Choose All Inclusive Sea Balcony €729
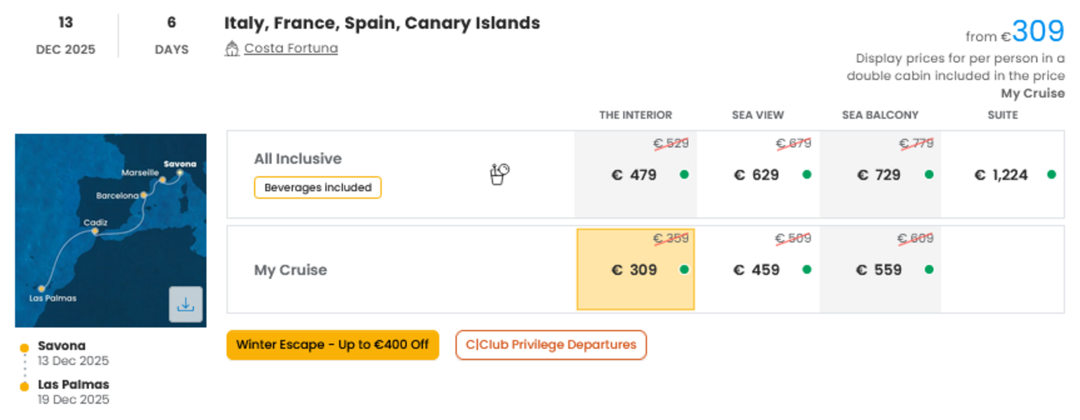The height and width of the screenshot is (420, 1080). (880, 174)
